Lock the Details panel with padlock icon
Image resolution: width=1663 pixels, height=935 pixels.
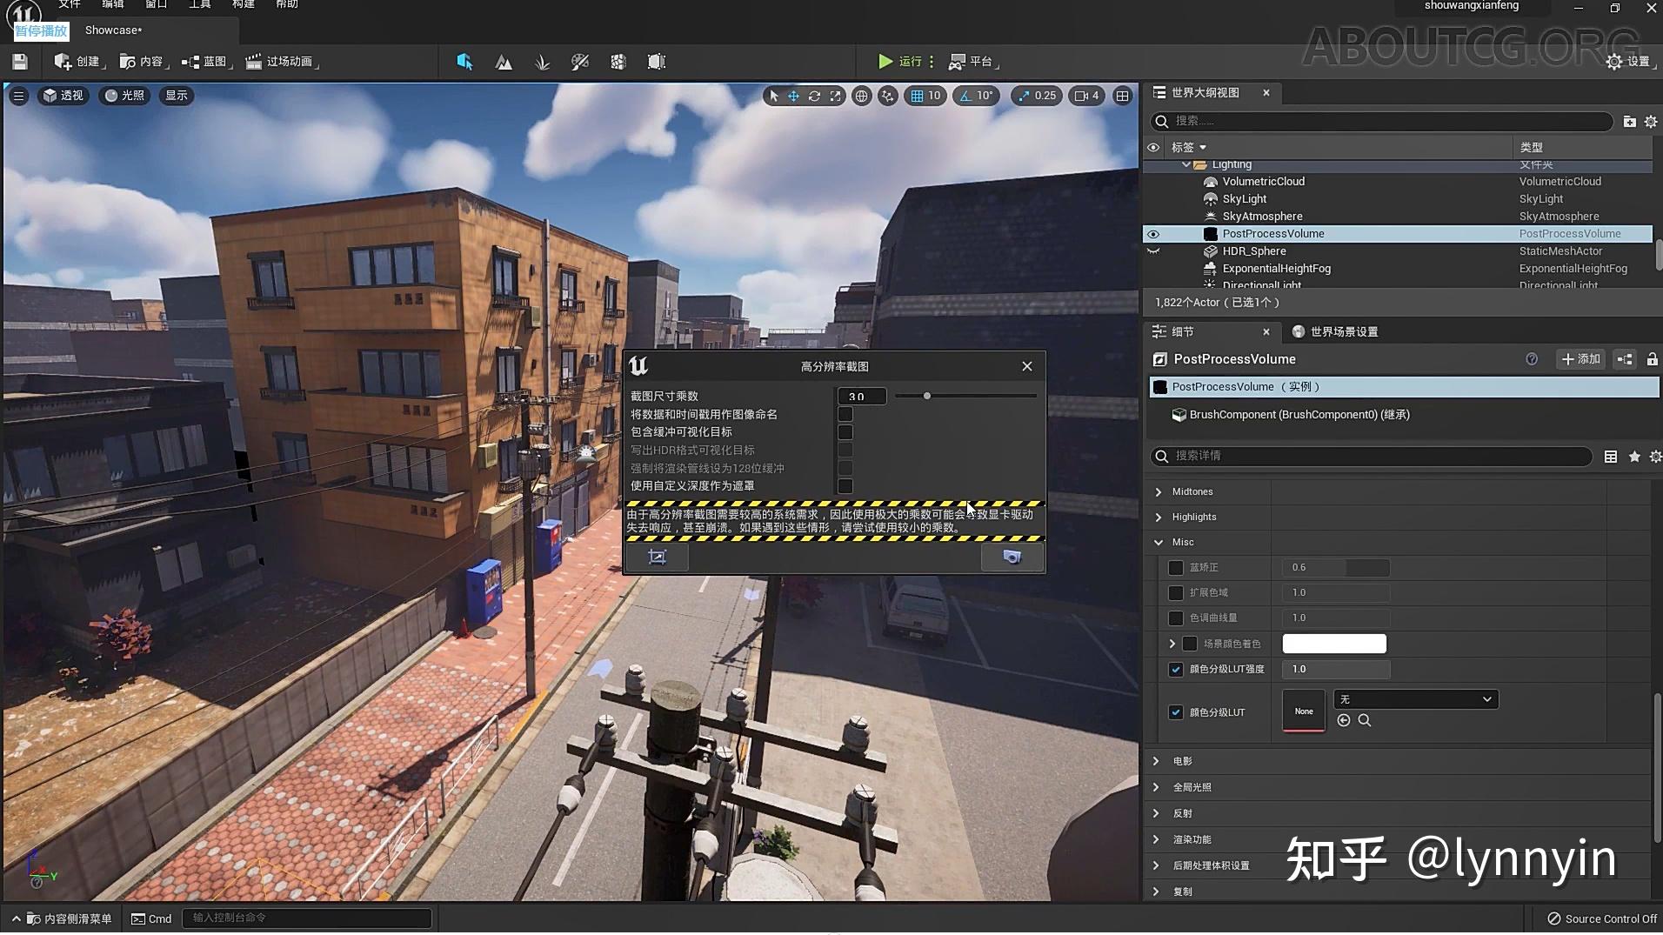click(1652, 359)
